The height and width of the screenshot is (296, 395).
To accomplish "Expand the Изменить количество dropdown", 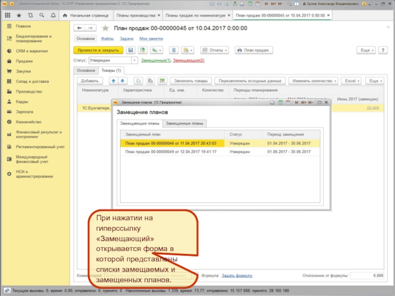I will 315,81.
